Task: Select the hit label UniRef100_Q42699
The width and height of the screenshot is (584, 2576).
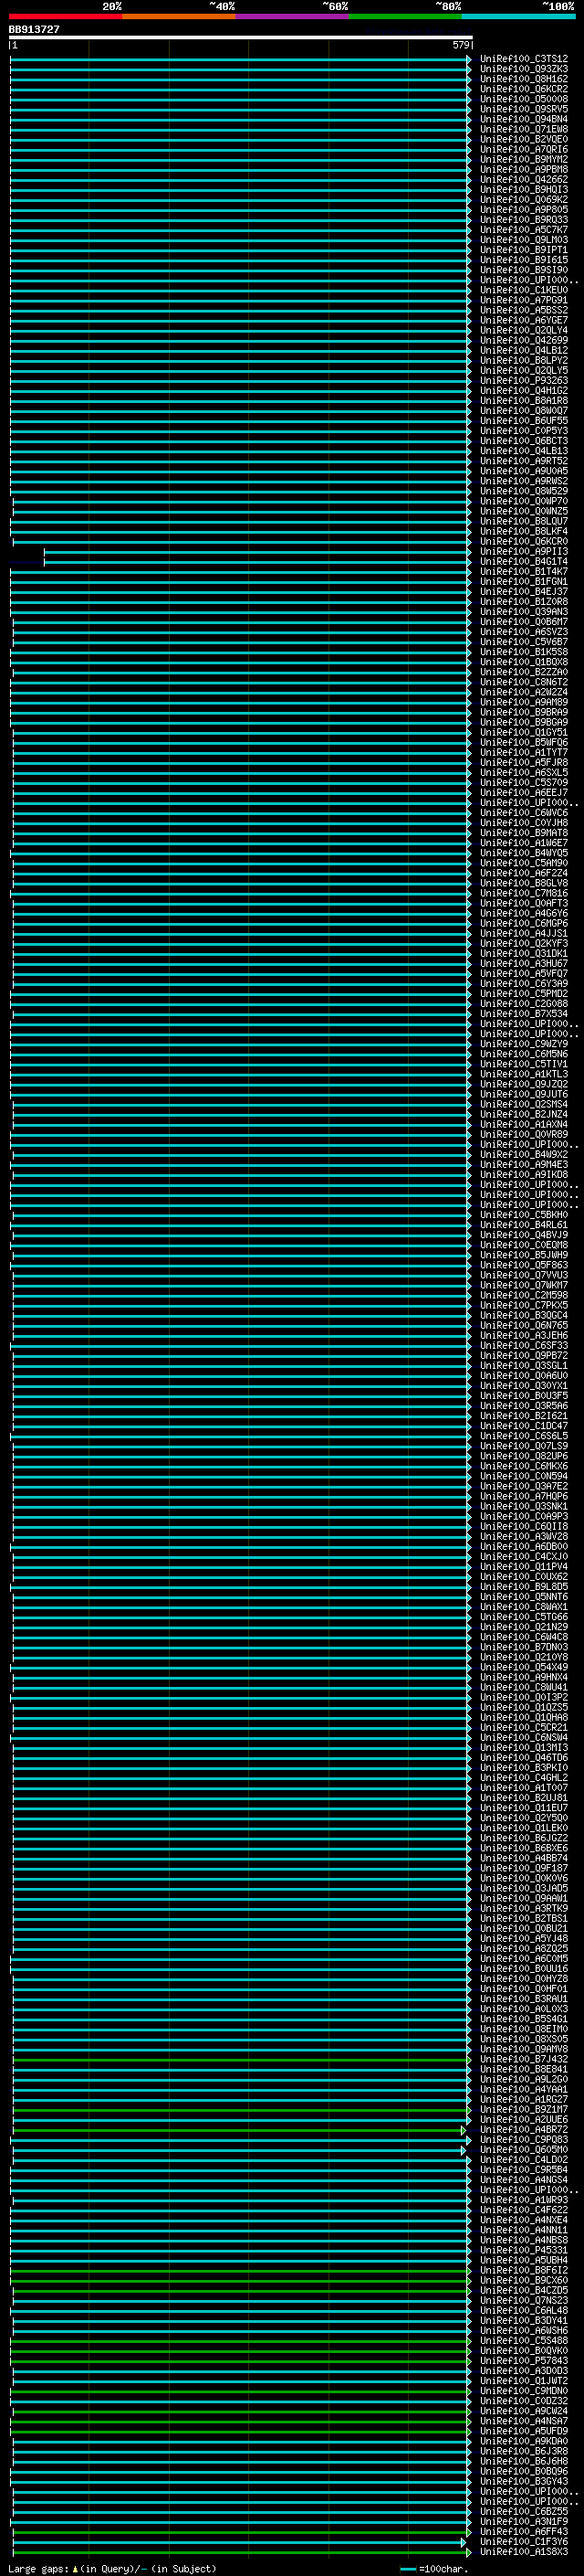Action: (x=523, y=340)
